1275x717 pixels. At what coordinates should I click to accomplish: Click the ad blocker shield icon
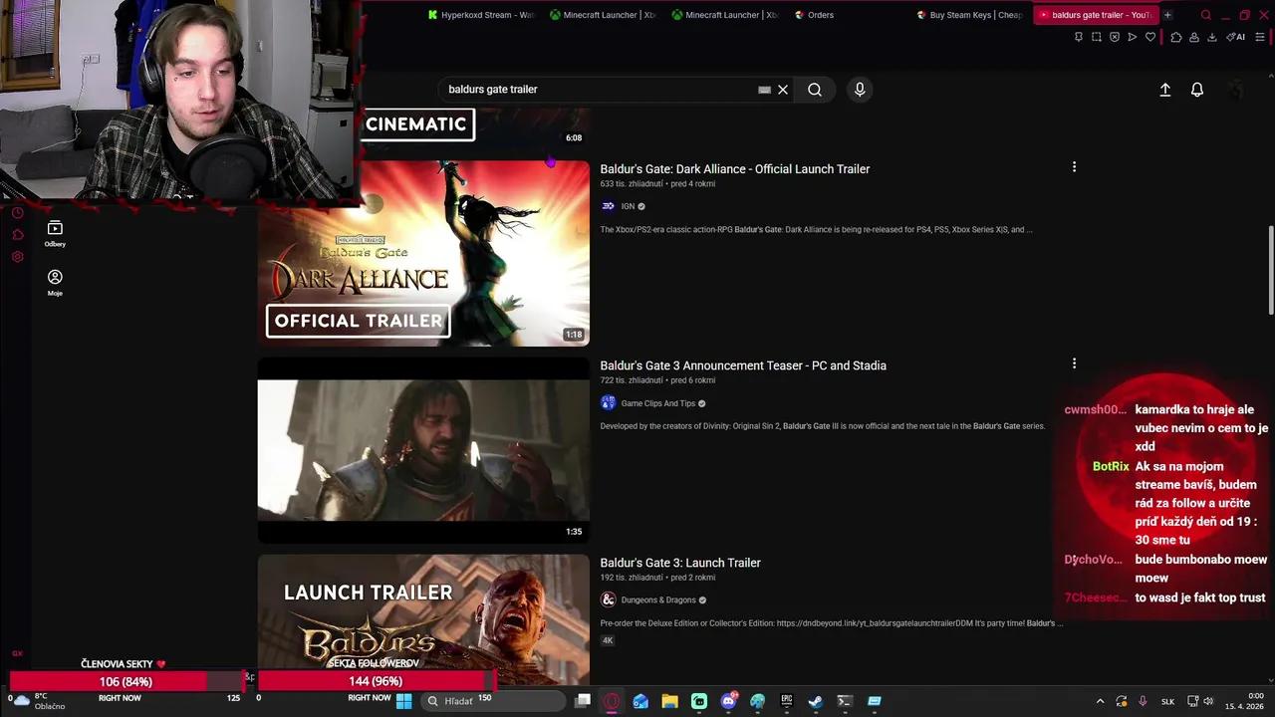1114,37
